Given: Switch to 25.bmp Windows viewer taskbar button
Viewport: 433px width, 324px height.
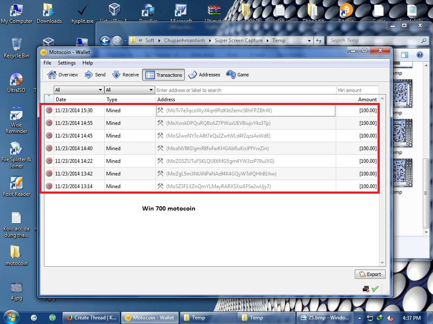Looking at the screenshot, I should point(325,318).
